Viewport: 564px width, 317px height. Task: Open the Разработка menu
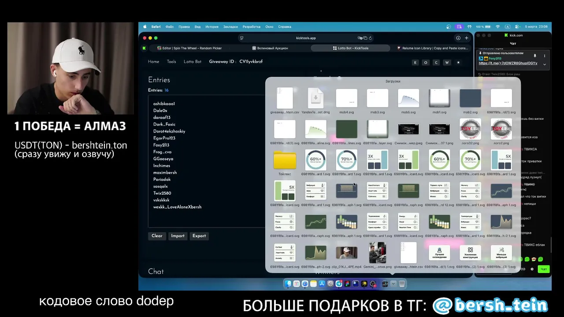[x=251, y=26]
